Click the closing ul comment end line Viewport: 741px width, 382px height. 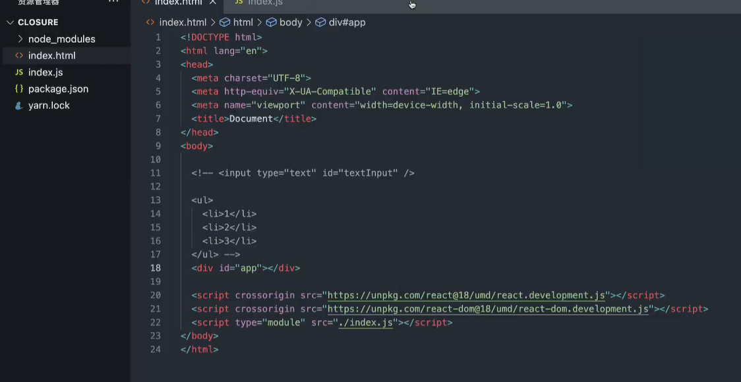(x=216, y=255)
